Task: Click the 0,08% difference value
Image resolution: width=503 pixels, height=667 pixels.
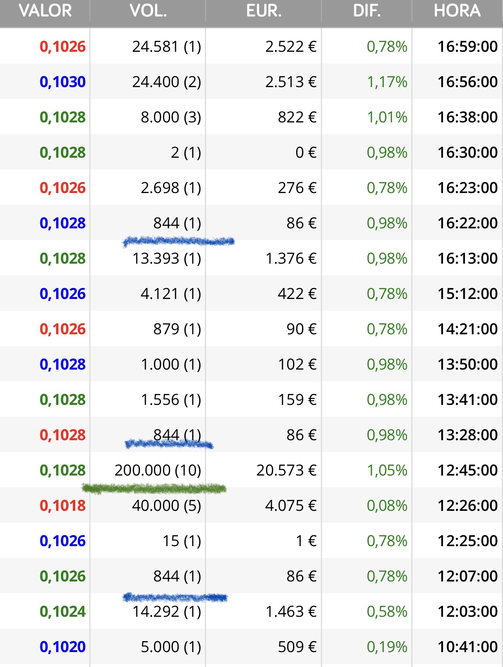Action: tap(387, 506)
